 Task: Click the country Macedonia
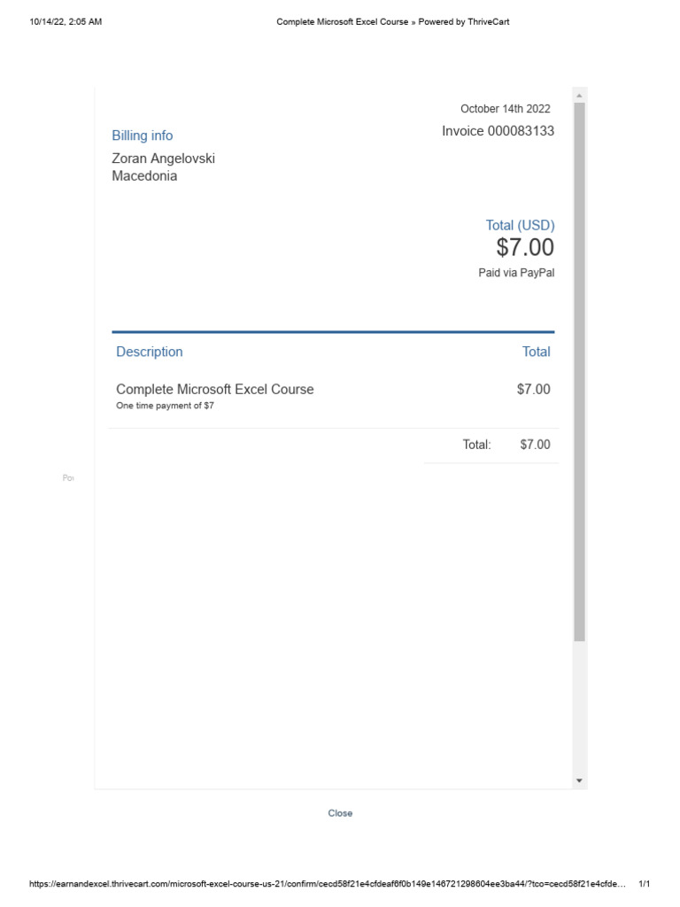tap(144, 175)
